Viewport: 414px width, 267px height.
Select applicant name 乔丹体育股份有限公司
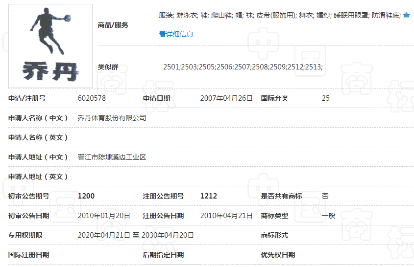click(112, 118)
